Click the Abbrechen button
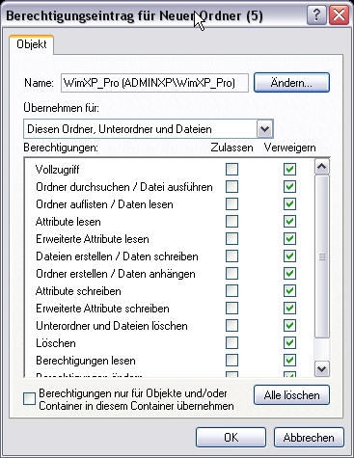The width and height of the screenshot is (354, 458). tap(309, 438)
